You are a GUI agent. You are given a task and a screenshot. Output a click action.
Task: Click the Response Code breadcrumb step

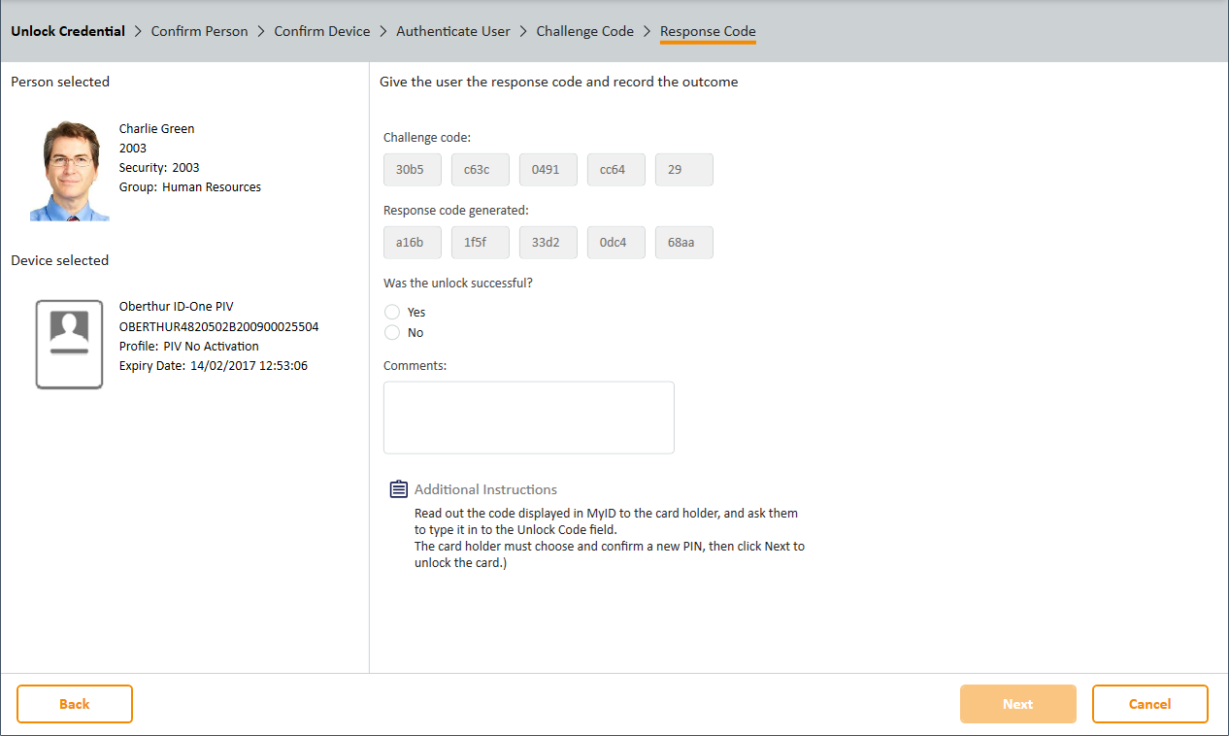click(x=708, y=31)
